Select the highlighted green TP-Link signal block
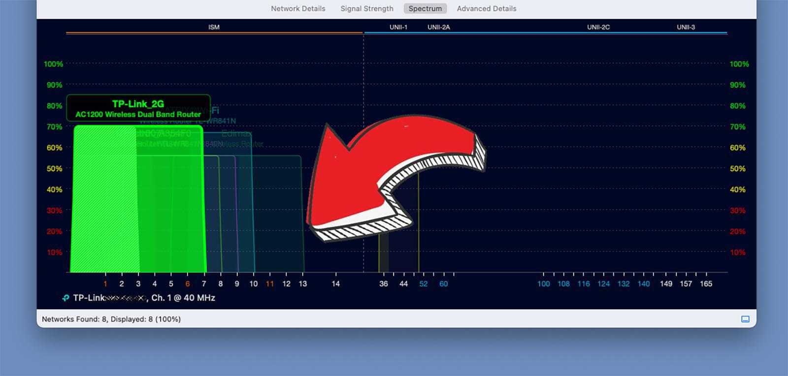The width and height of the screenshot is (788, 376). pyautogui.click(x=138, y=202)
